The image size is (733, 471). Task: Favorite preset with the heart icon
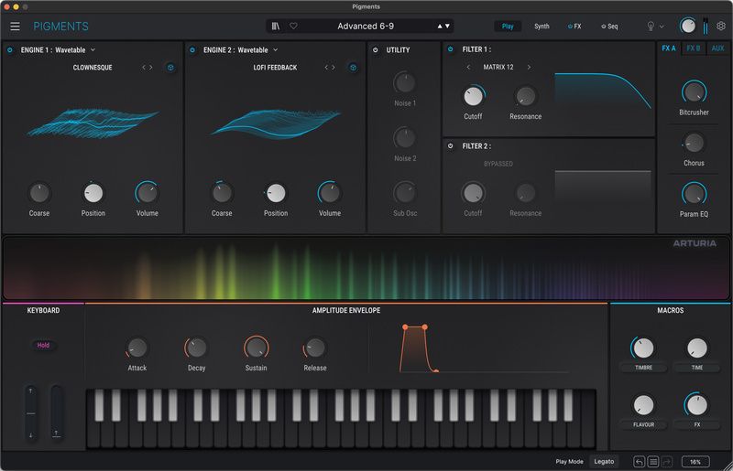[x=293, y=27]
